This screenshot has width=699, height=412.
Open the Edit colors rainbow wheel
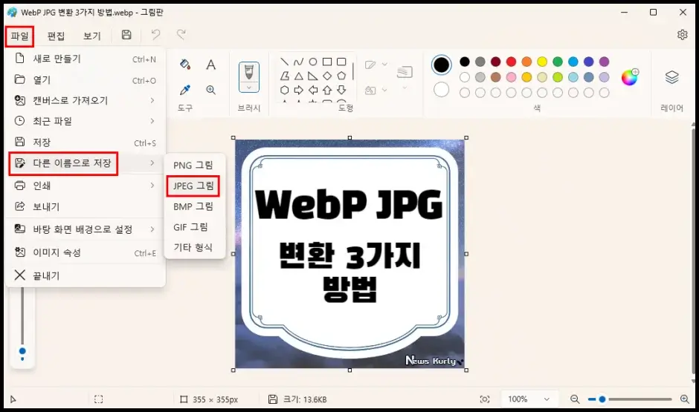[x=630, y=77]
